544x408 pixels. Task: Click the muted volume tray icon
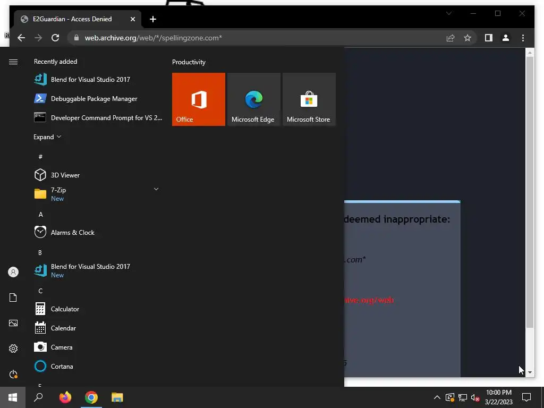(x=475, y=397)
